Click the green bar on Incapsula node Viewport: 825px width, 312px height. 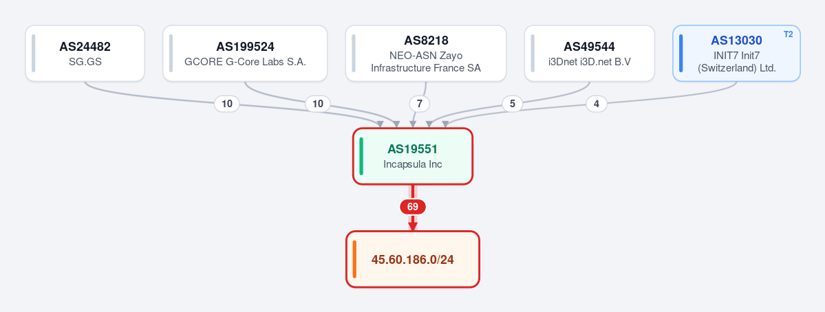(x=361, y=157)
